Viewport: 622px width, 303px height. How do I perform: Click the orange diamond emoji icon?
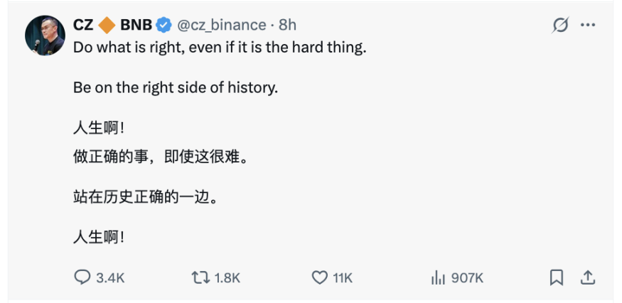pos(107,25)
